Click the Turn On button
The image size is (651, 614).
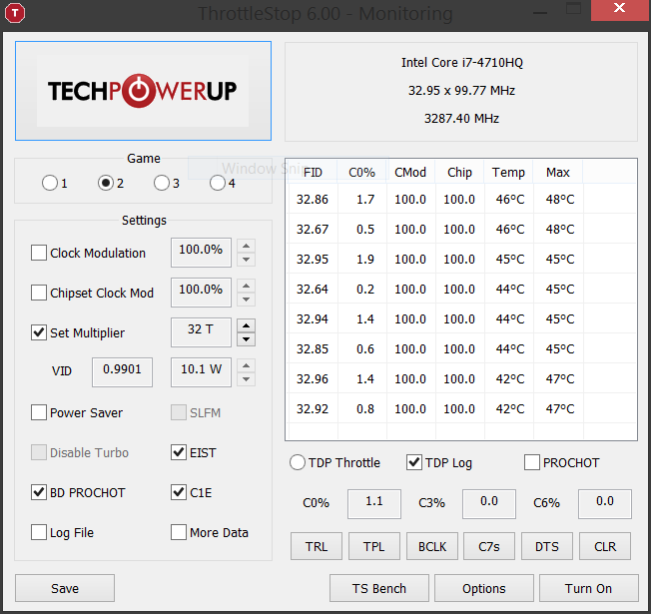pyautogui.click(x=589, y=588)
